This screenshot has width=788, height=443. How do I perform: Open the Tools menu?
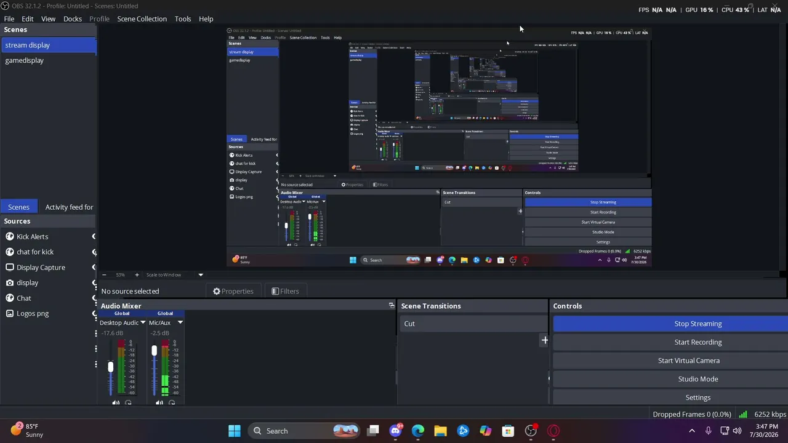[x=183, y=18]
